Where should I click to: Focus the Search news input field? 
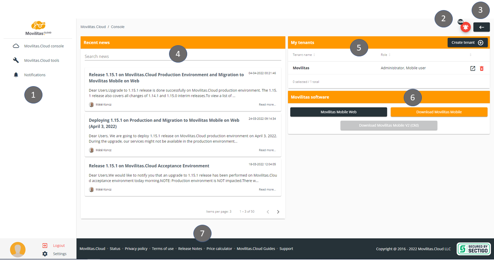coord(183,56)
